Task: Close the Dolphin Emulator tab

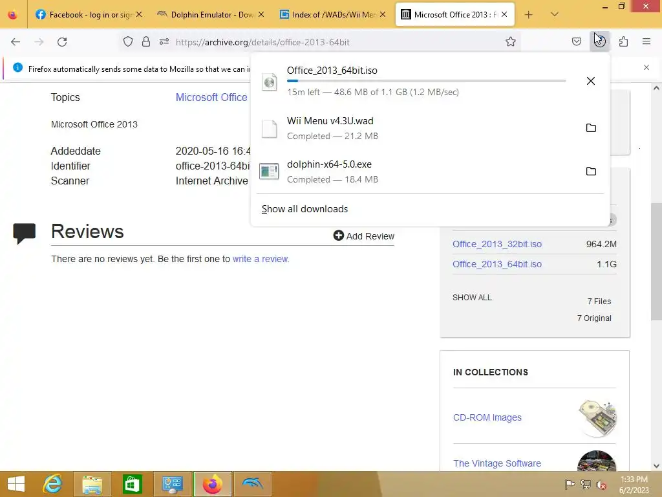Action: [261, 14]
